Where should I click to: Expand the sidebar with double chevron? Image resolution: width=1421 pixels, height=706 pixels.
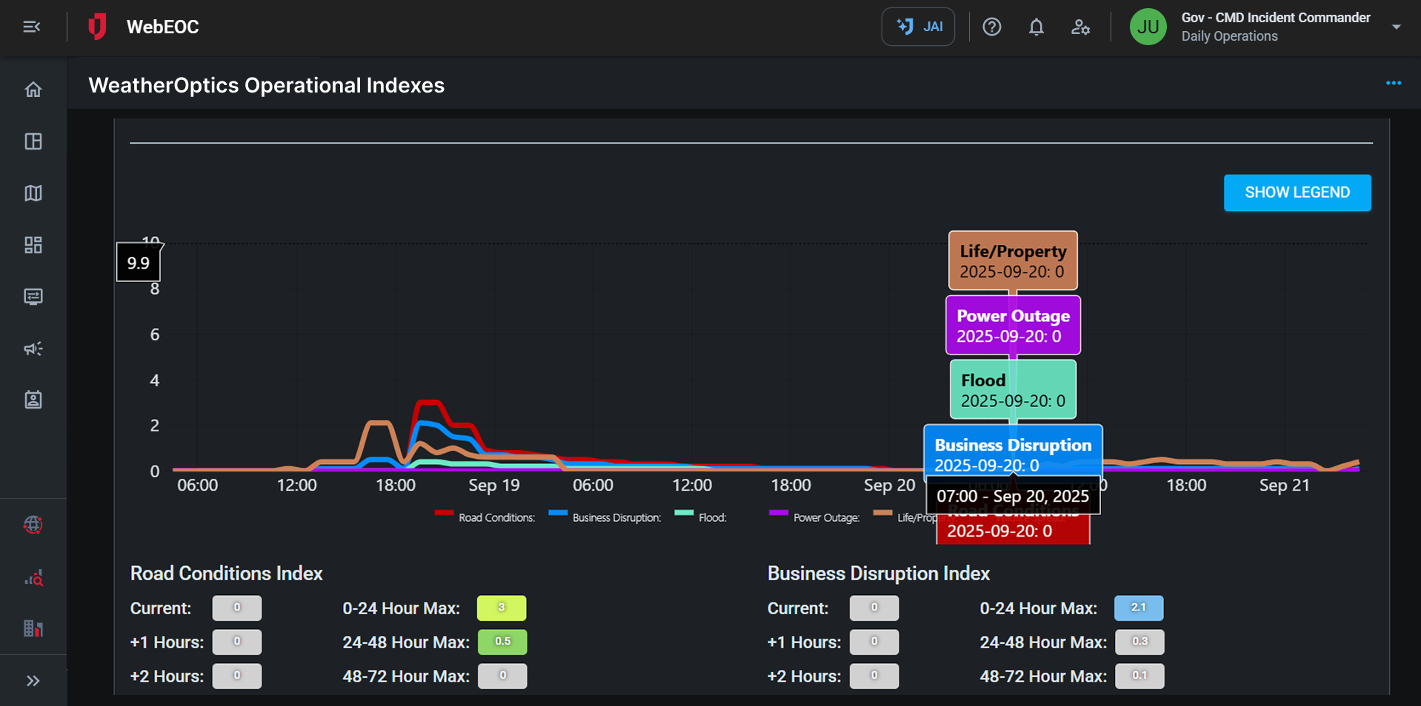[33, 681]
